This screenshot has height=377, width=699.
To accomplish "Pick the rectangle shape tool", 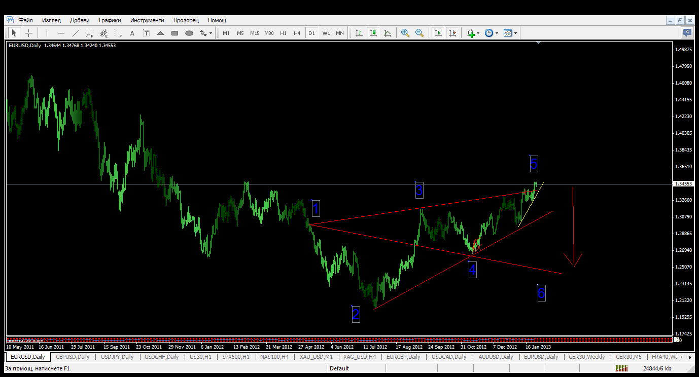I will [174, 33].
